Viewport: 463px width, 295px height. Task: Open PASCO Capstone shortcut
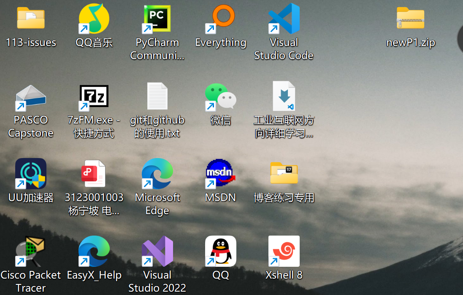coord(31,97)
